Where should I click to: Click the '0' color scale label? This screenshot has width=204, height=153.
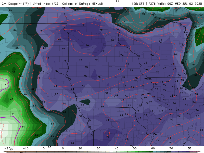point(44,148)
